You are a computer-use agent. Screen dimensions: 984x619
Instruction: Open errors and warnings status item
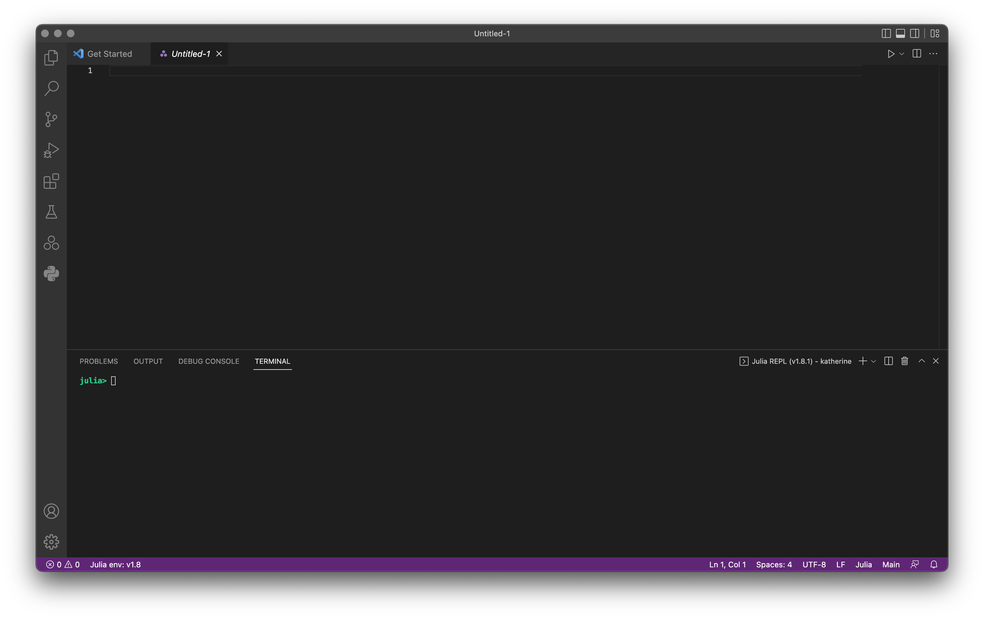click(x=63, y=564)
